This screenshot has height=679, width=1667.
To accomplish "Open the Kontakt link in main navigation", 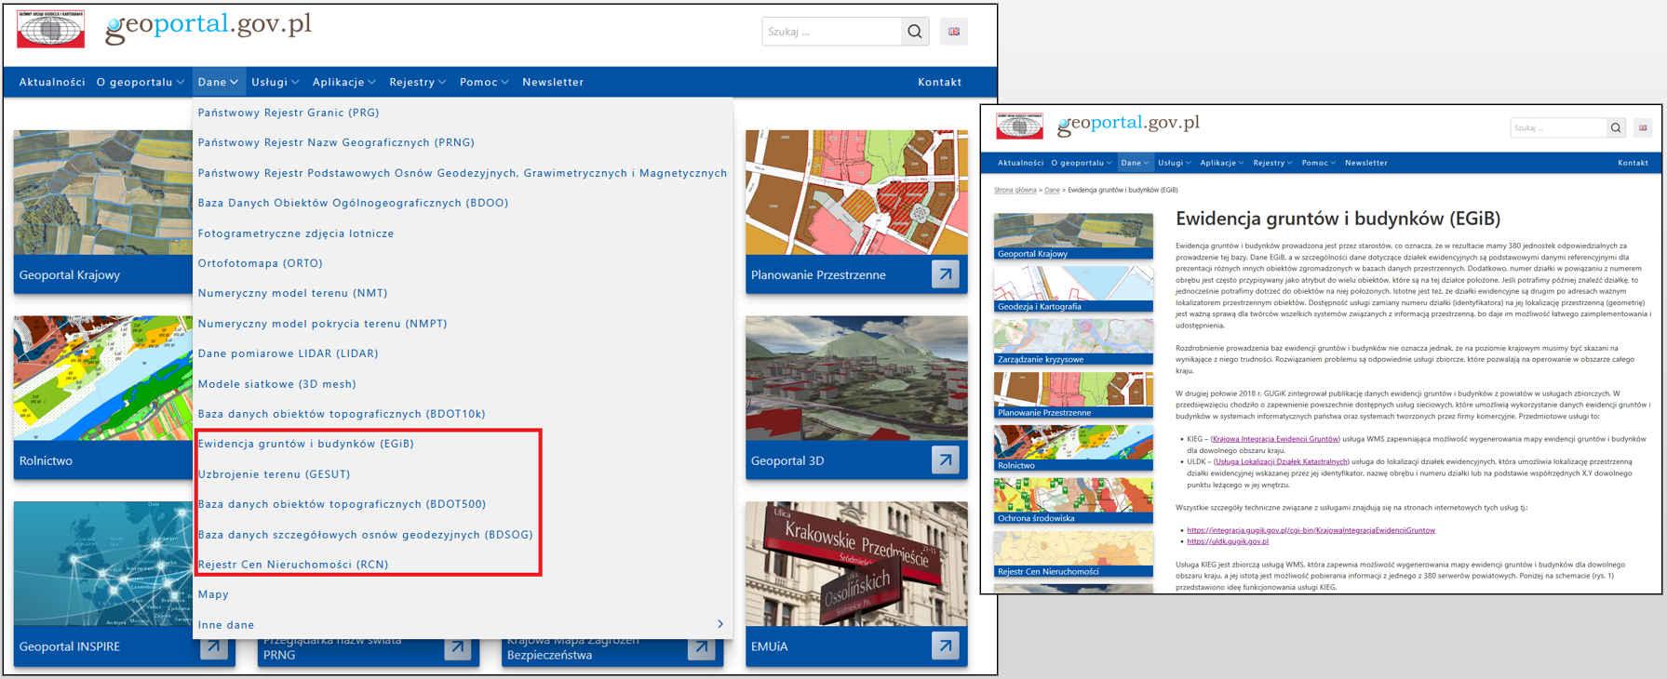I will coord(939,82).
